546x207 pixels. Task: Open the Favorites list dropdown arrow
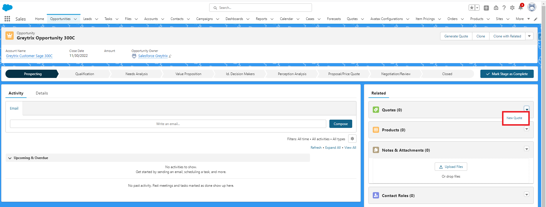tap(477, 8)
